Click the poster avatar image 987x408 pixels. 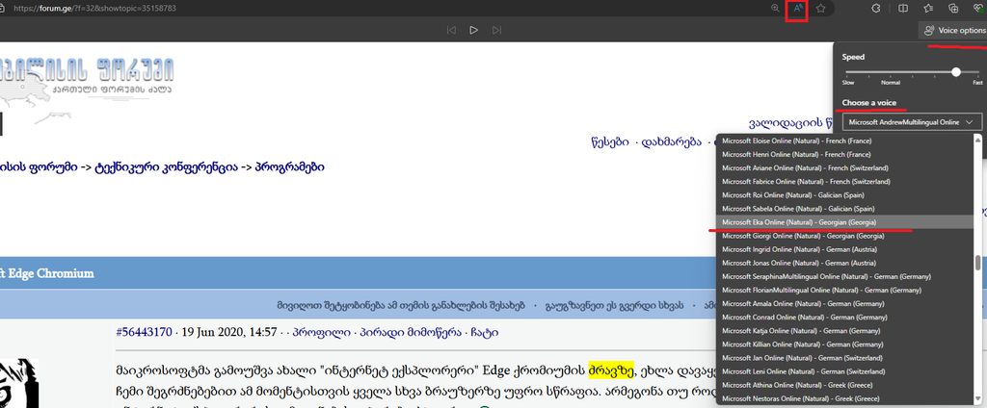[x=19, y=383]
